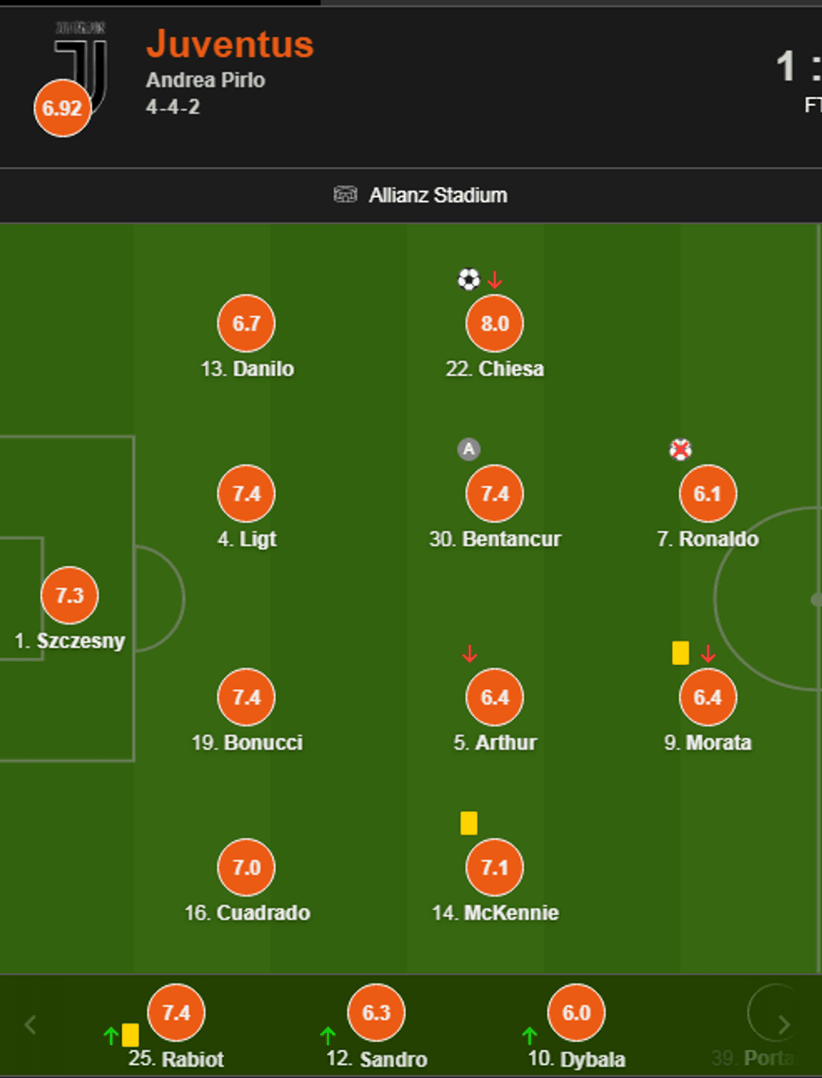Click the green sub-on arrow beside Dybala
Viewport: 822px width, 1078px height.
529,1034
